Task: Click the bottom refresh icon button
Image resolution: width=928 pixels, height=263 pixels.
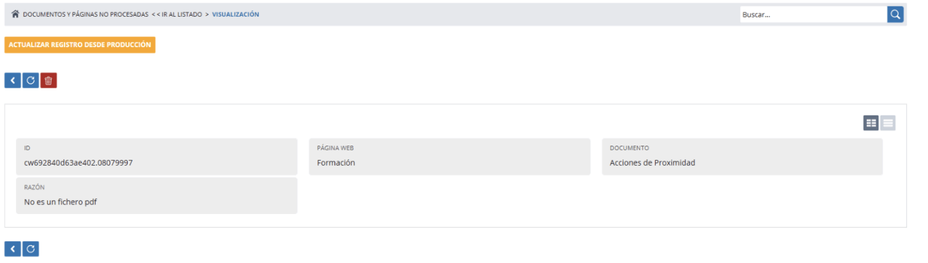Action: [x=30, y=249]
